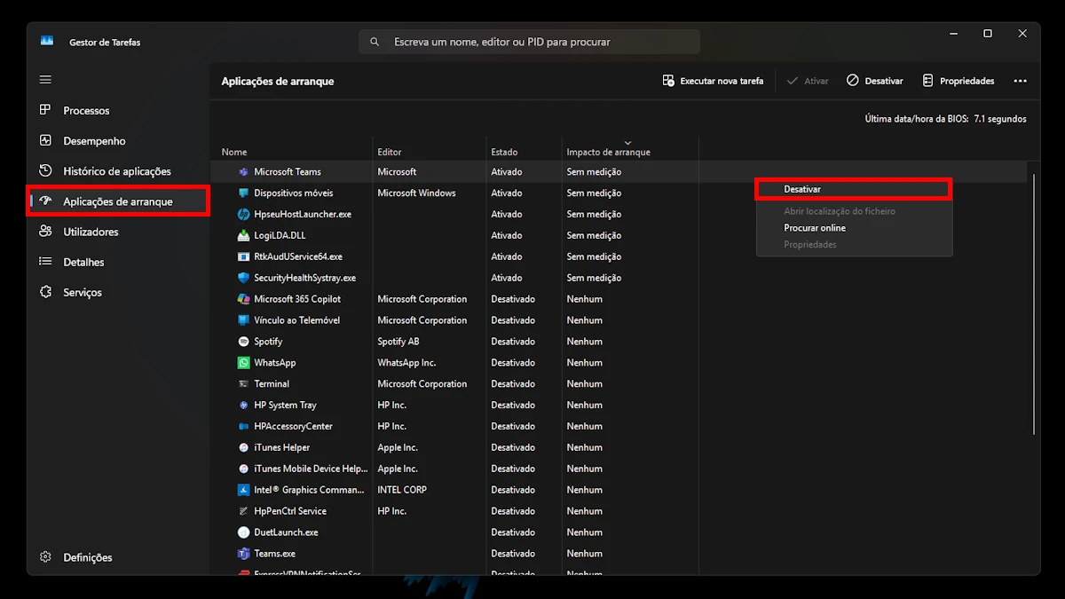1065x599 pixels.
Task: Open the more options ellipsis menu
Action: (1020, 81)
